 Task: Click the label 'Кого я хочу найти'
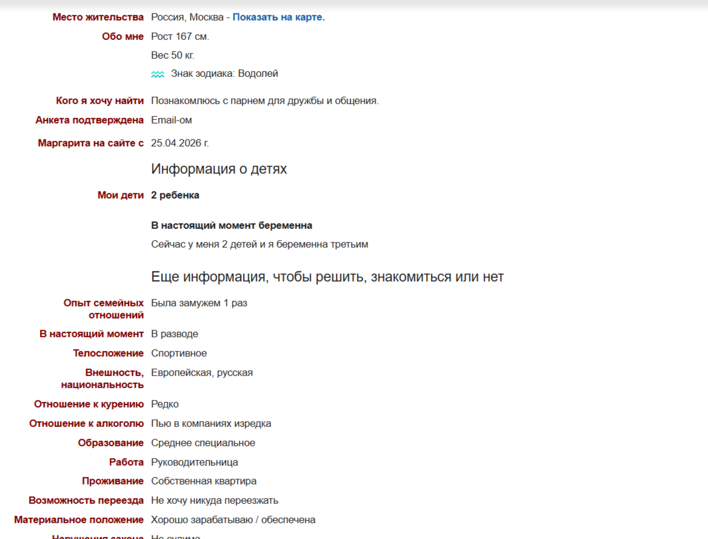[x=100, y=101]
